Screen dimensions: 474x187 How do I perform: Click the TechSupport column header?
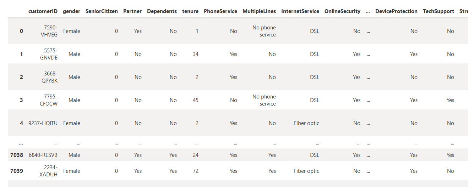pos(438,11)
